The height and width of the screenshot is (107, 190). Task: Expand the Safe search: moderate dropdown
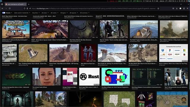(x=22, y=13)
